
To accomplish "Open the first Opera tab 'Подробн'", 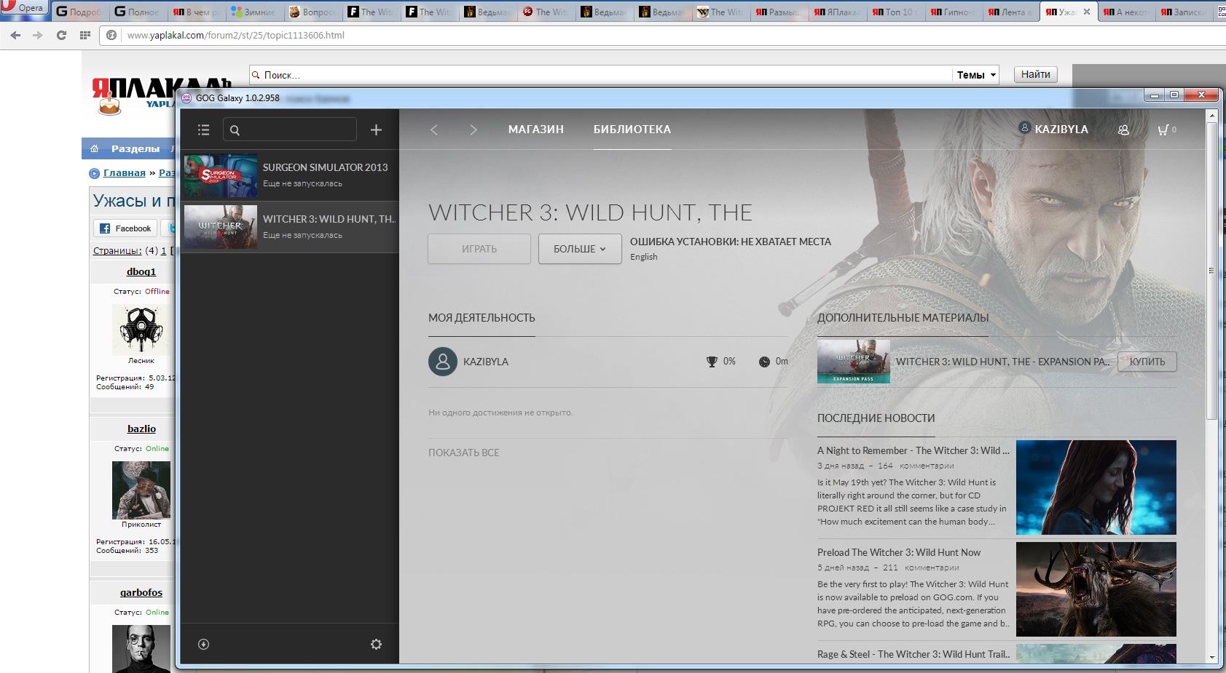I will click(x=80, y=12).
